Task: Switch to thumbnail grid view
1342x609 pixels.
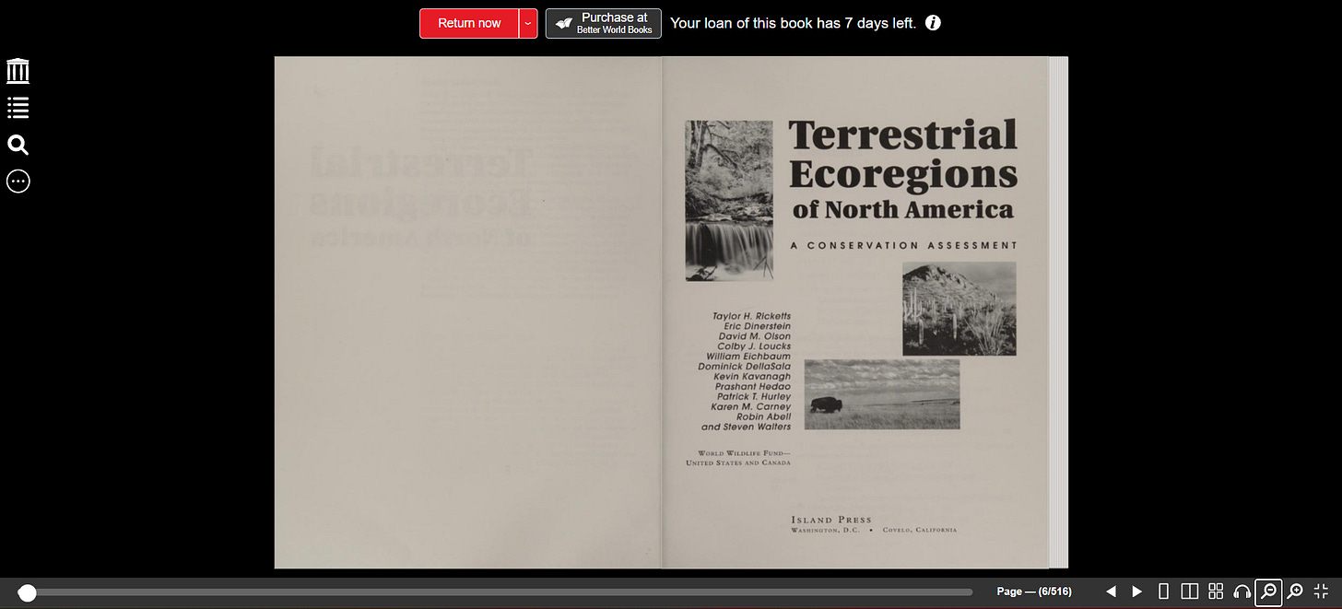Action: click(1216, 591)
